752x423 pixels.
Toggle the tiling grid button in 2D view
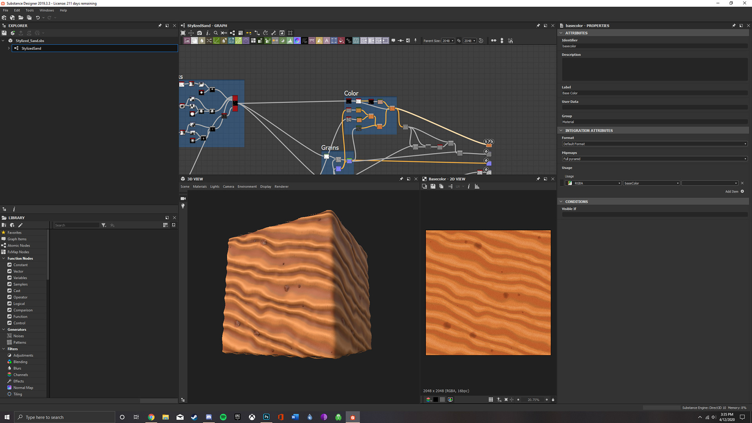click(491, 400)
